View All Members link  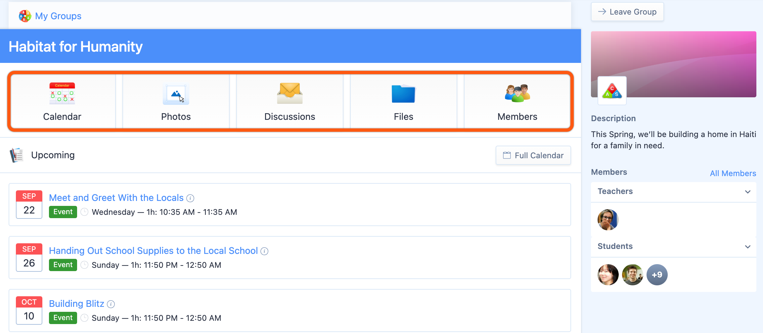[733, 173]
